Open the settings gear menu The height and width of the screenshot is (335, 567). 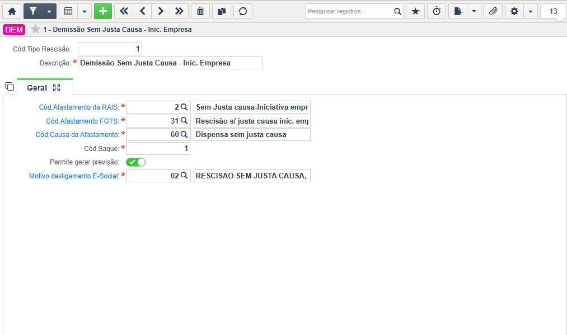[514, 11]
